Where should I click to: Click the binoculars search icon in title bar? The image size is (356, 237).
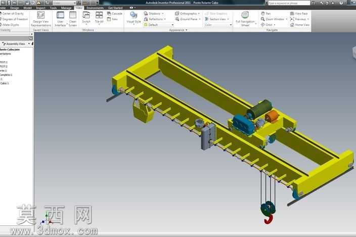click(x=313, y=3)
